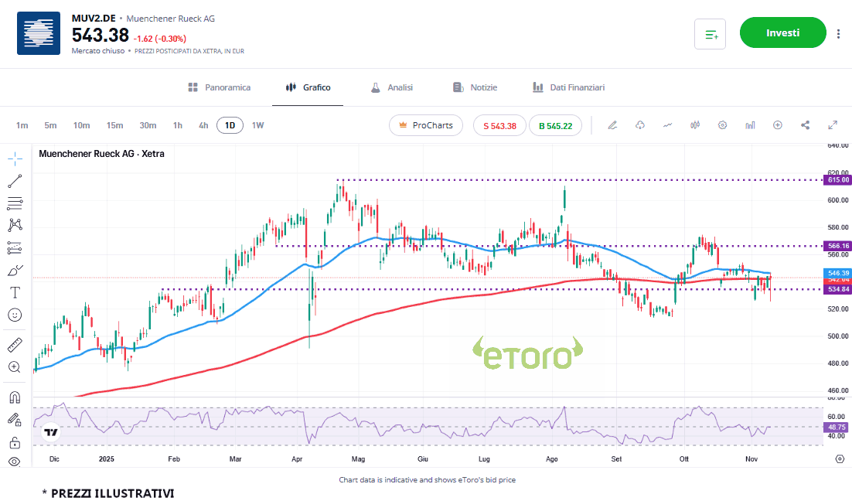Toggle lock all drawings padlock

[x=15, y=442]
